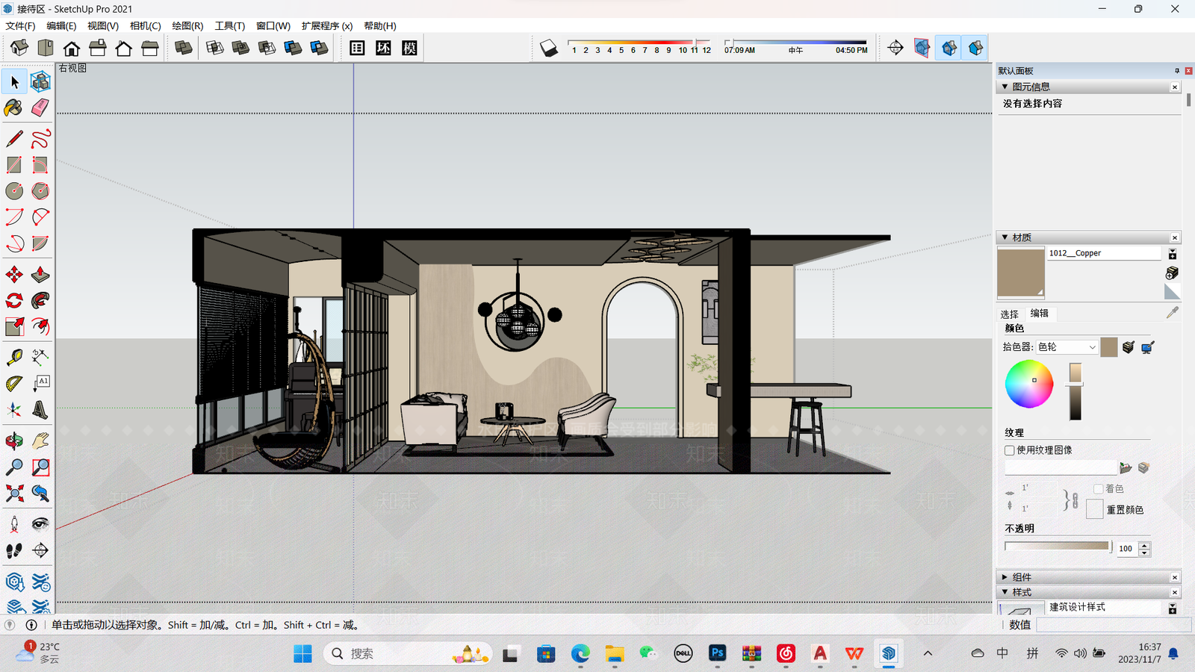1195x672 pixels.
Task: Enable 使用纹理图像 checkbox
Action: pos(1010,450)
